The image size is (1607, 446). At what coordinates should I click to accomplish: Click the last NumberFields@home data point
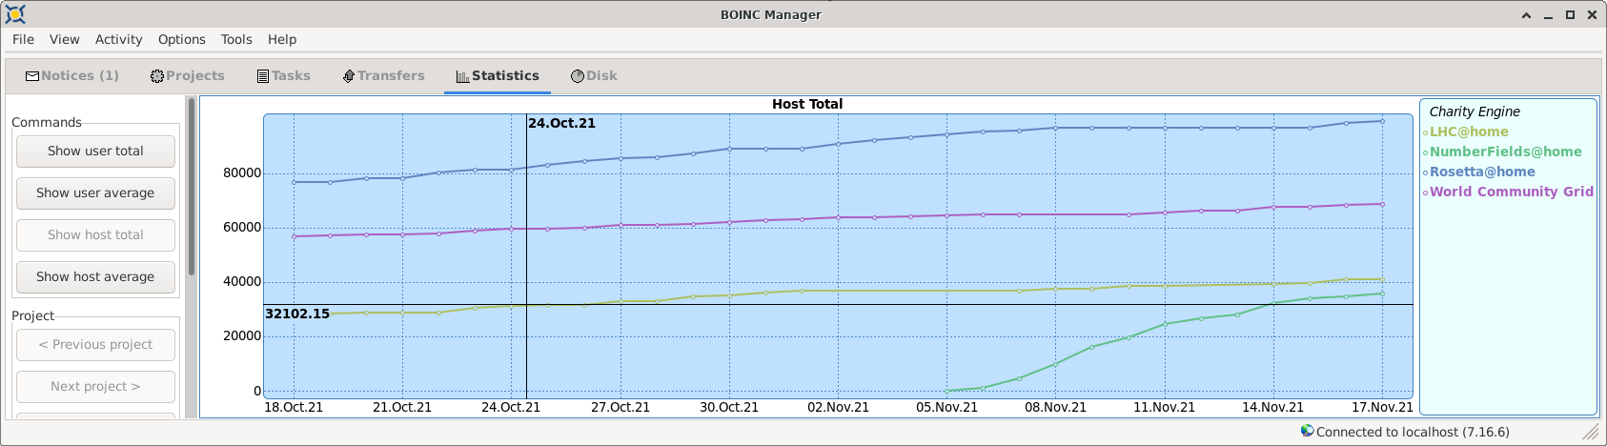click(x=1382, y=294)
